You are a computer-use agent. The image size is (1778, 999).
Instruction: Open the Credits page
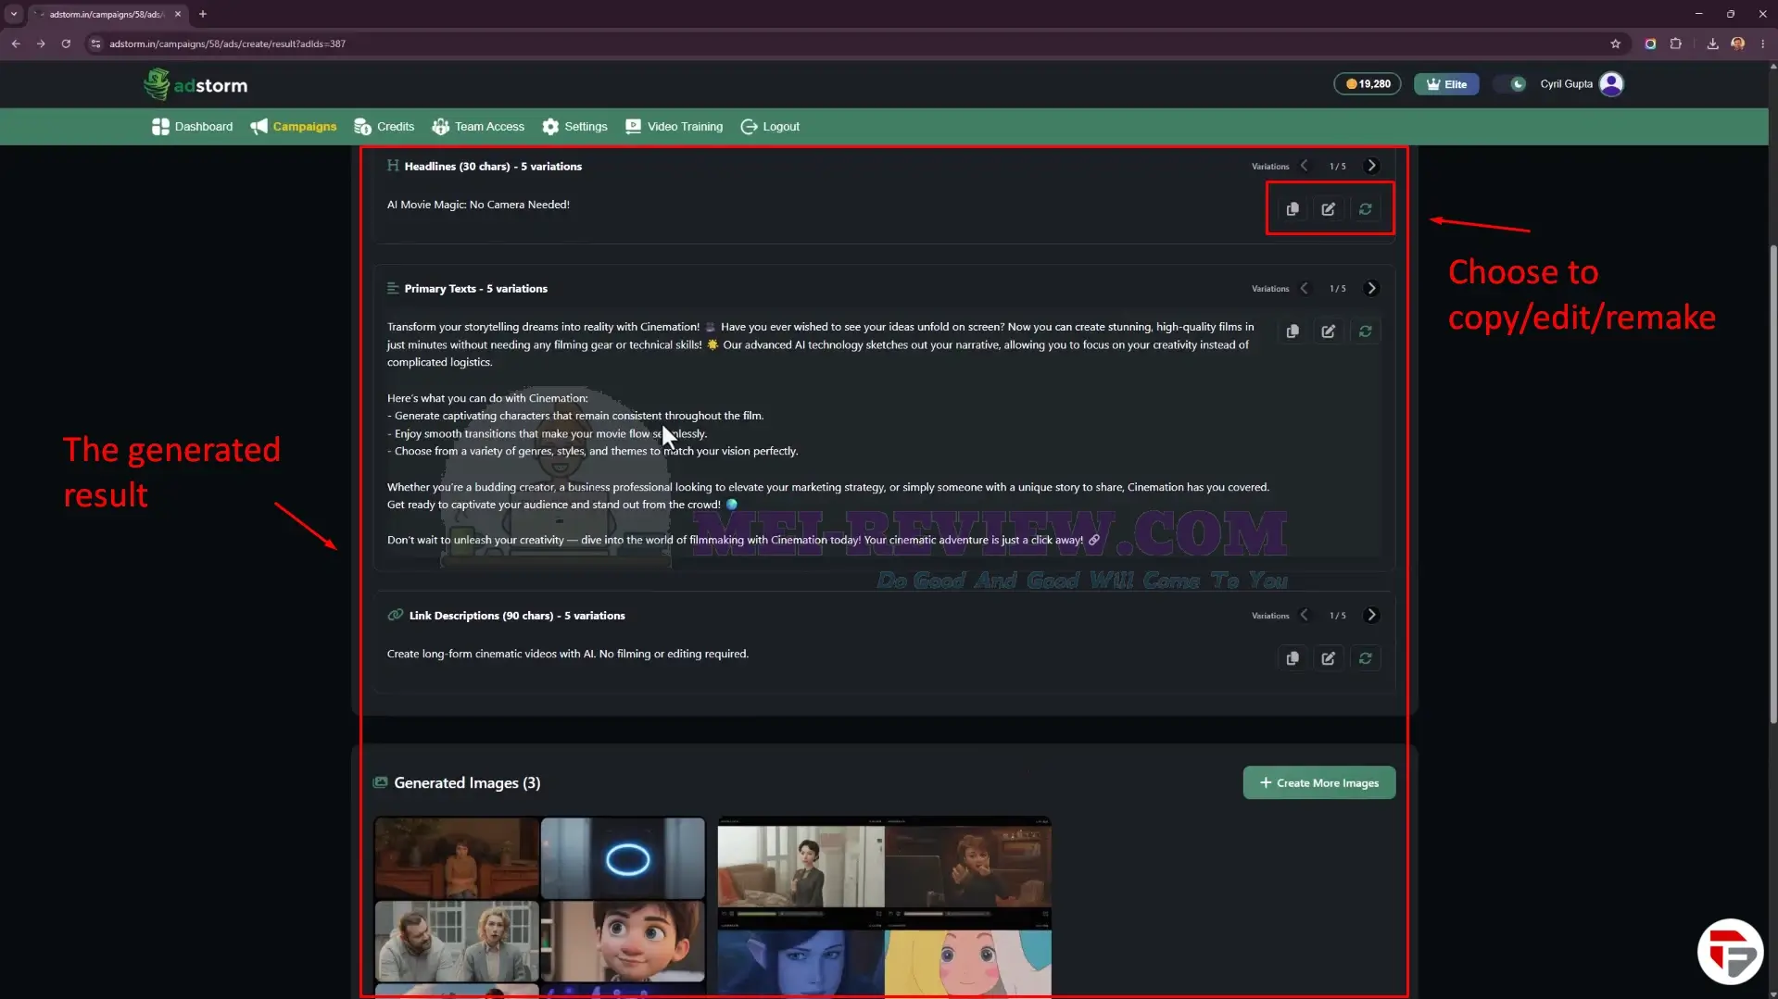click(x=385, y=127)
